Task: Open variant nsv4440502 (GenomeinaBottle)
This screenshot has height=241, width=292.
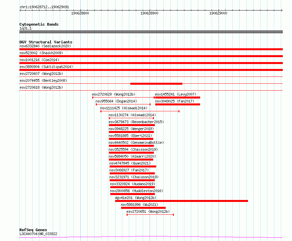Action: pos(136,142)
